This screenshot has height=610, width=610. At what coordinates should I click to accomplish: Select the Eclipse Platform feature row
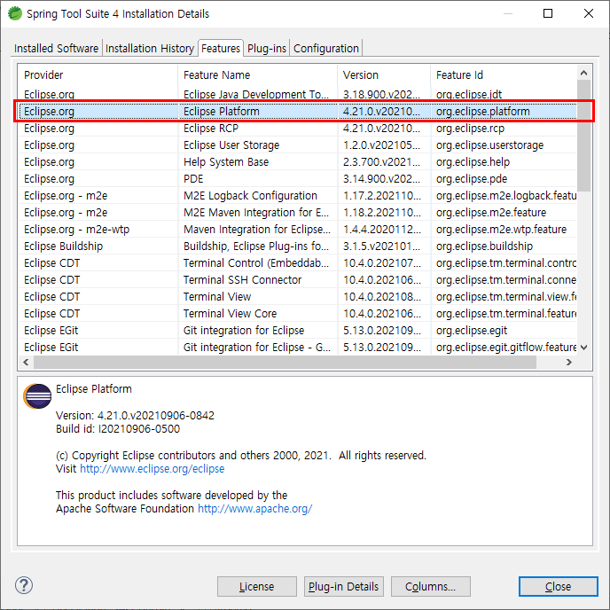(298, 111)
